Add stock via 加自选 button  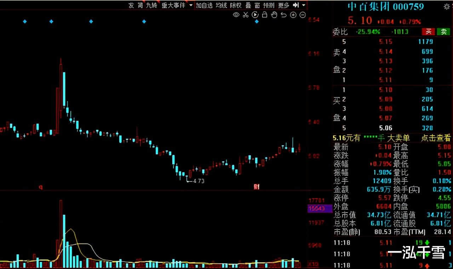[204, 5]
